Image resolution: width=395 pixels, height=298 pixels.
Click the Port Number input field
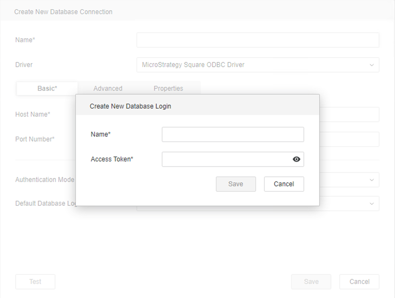coord(349,139)
